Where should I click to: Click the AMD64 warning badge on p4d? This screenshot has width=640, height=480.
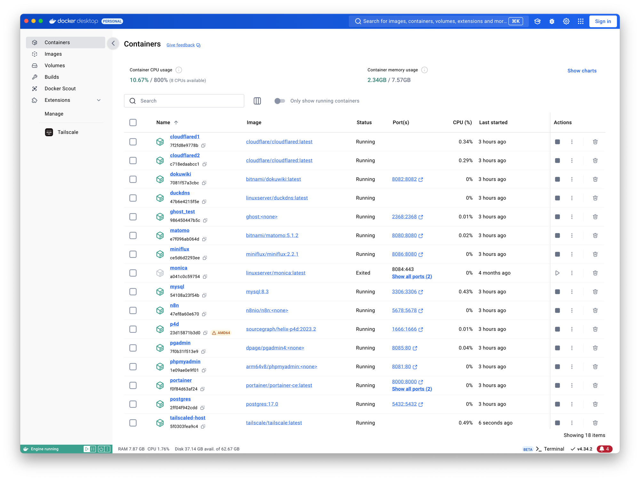pos(221,333)
